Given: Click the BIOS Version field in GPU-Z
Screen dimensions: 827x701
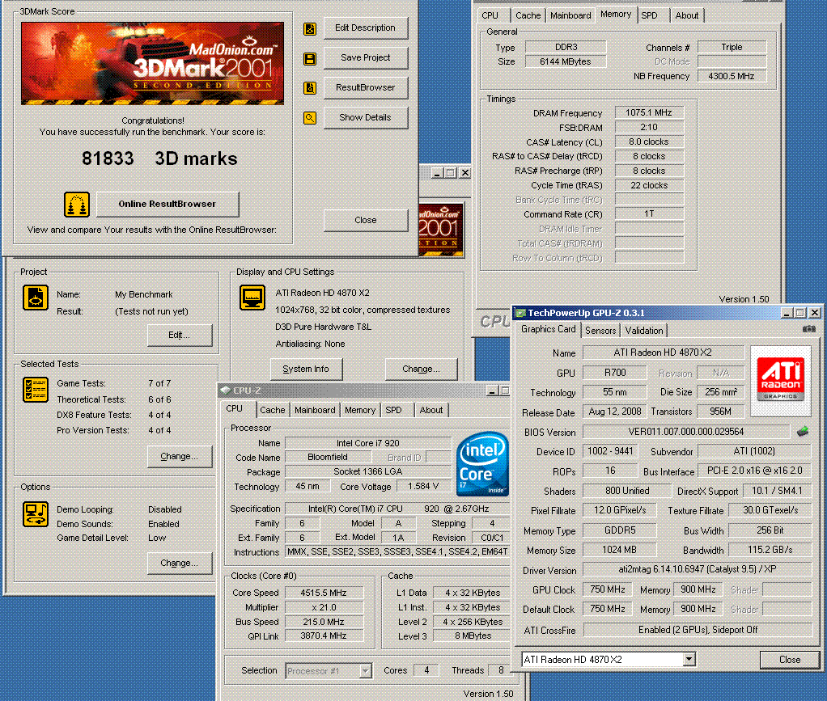Looking at the screenshot, I should pyautogui.click(x=685, y=432).
